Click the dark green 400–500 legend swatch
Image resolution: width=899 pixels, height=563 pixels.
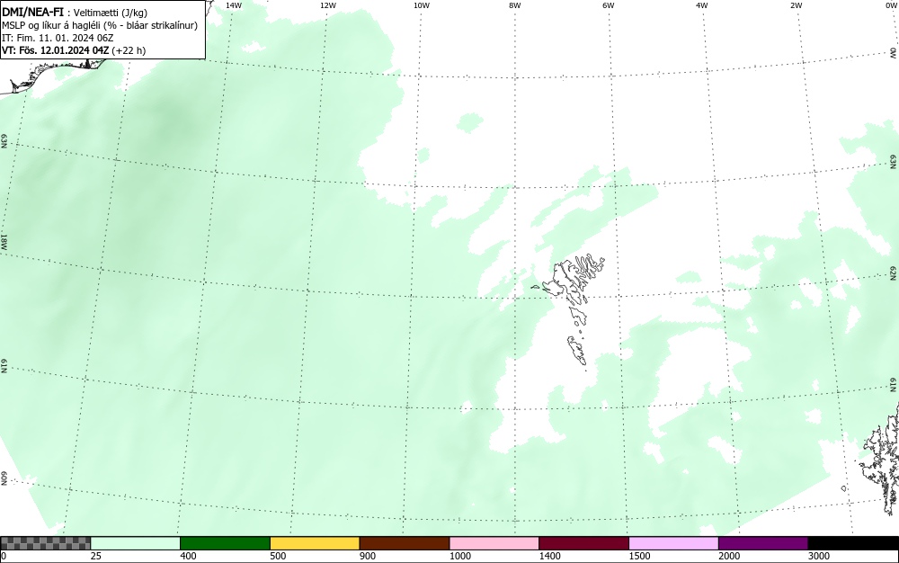coord(225,543)
